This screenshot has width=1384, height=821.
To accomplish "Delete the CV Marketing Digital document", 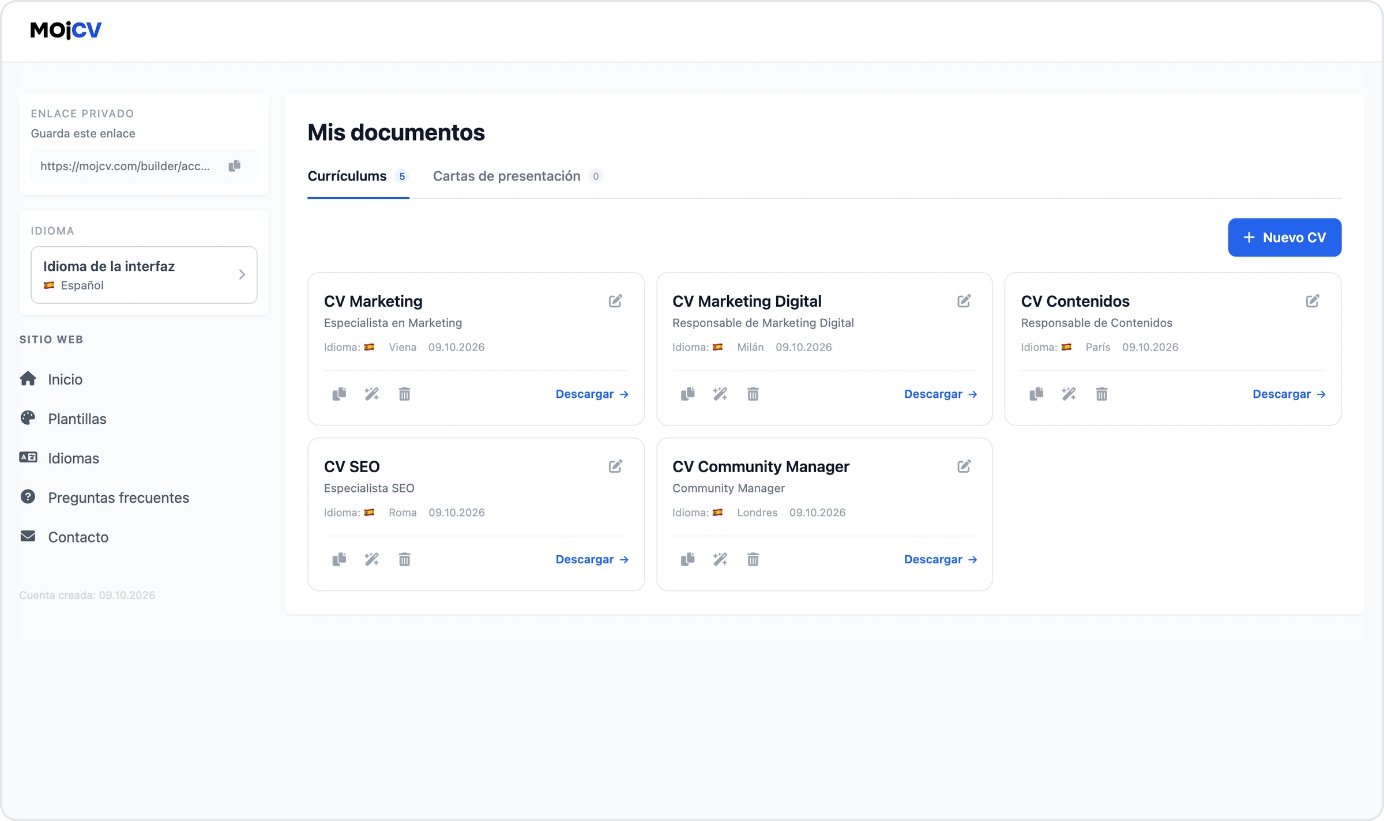I will pyautogui.click(x=753, y=394).
